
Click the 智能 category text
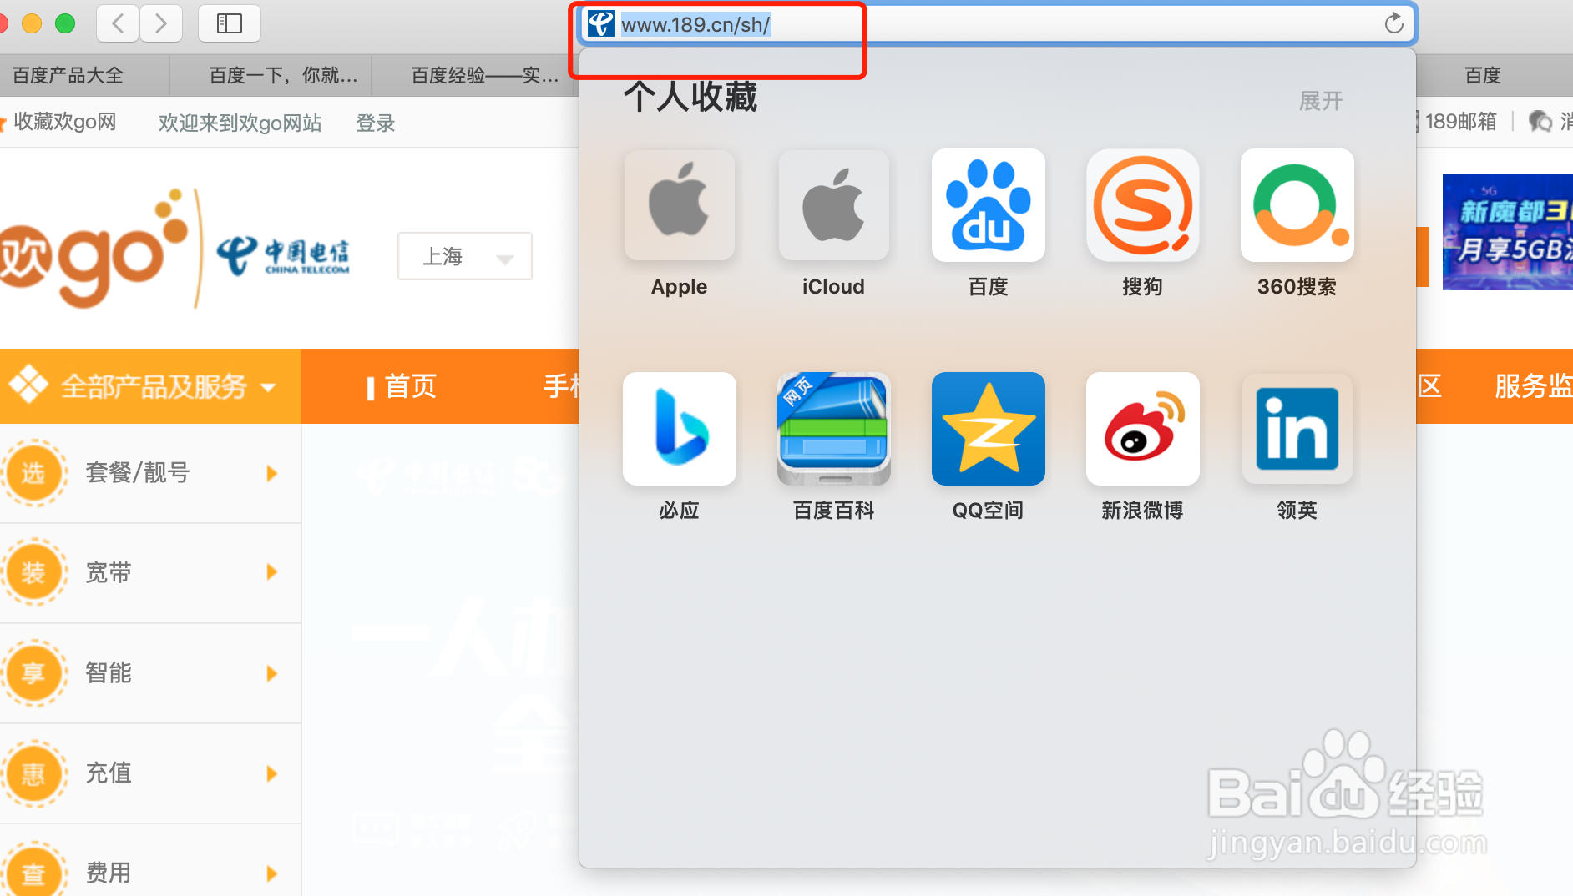click(109, 672)
